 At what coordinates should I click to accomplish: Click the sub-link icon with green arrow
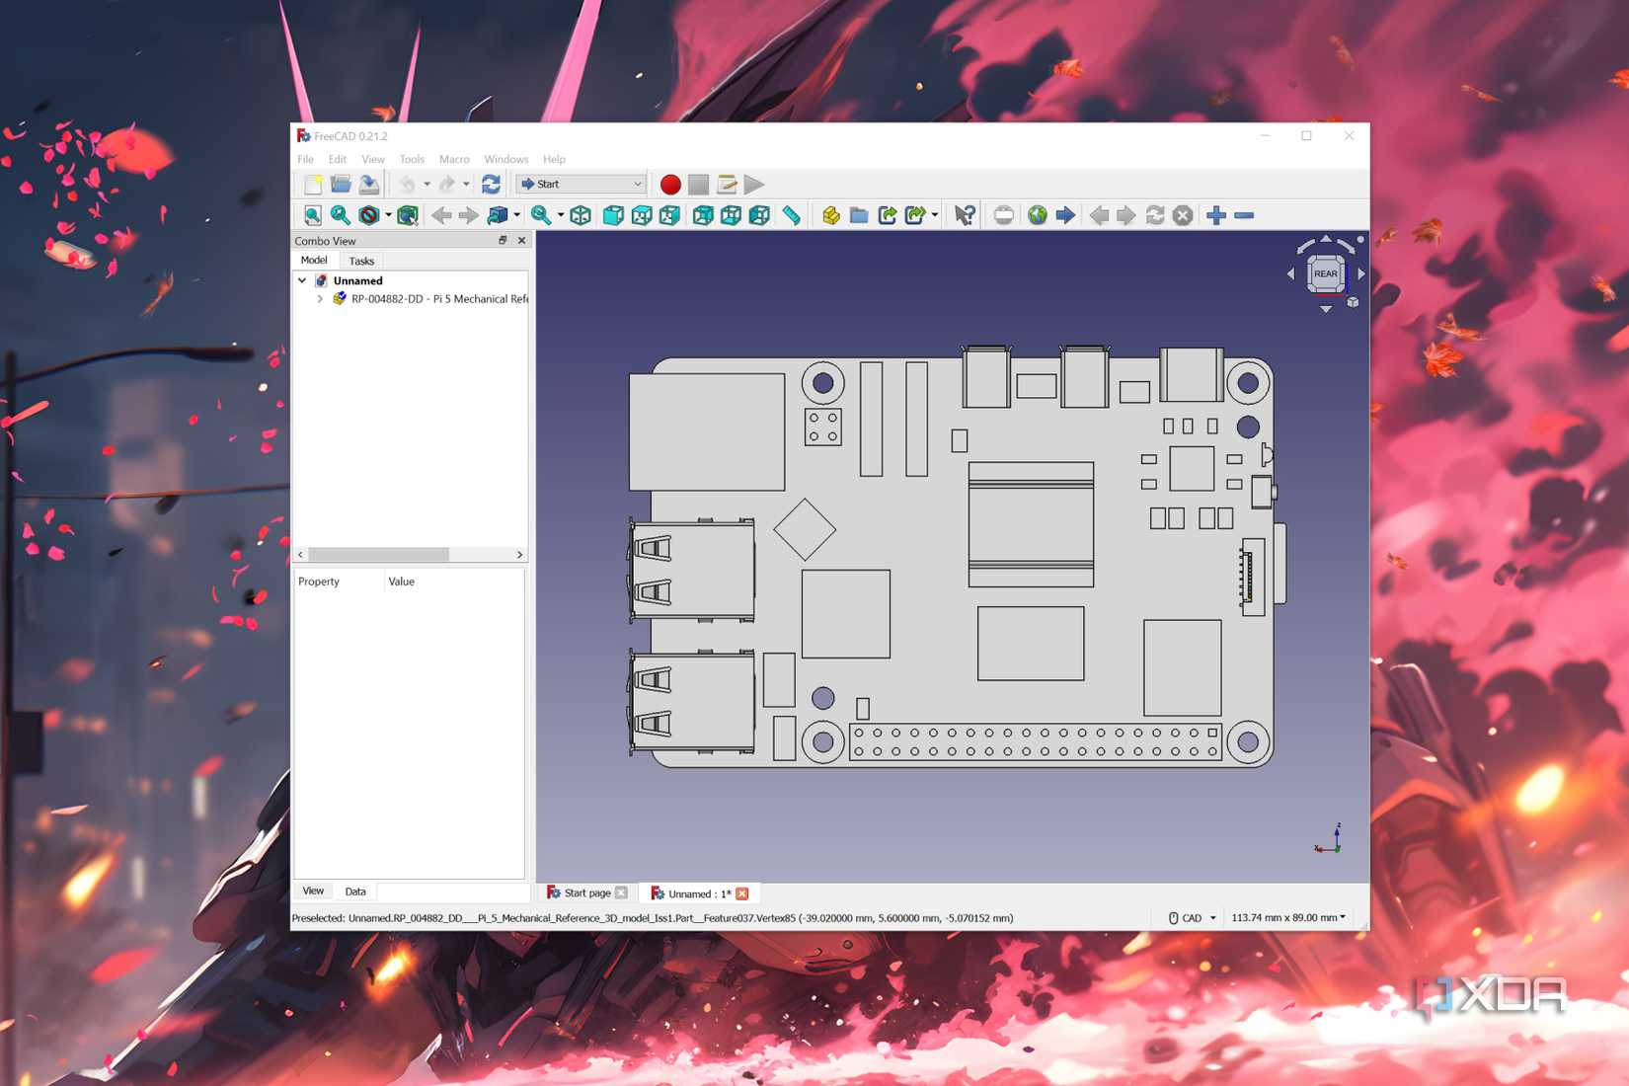click(x=915, y=215)
